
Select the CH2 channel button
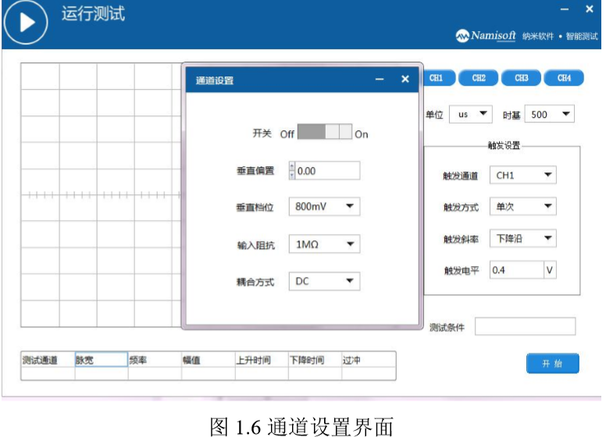(479, 78)
